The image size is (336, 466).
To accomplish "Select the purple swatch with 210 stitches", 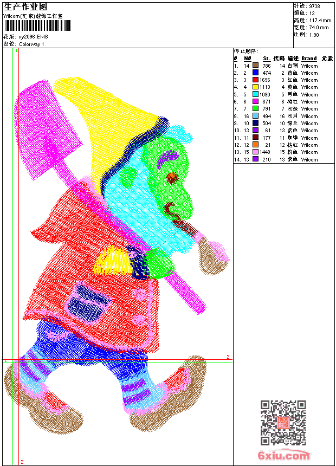I will tap(255, 159).
